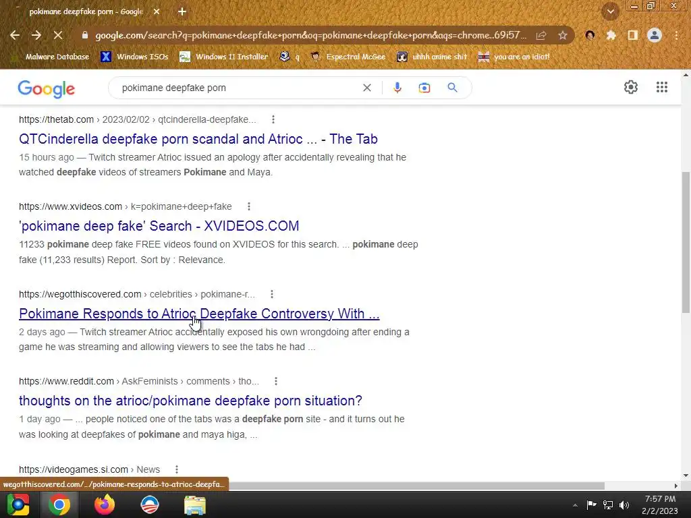Click the Google logo
Screen dimensions: 691x518
pos(47,89)
